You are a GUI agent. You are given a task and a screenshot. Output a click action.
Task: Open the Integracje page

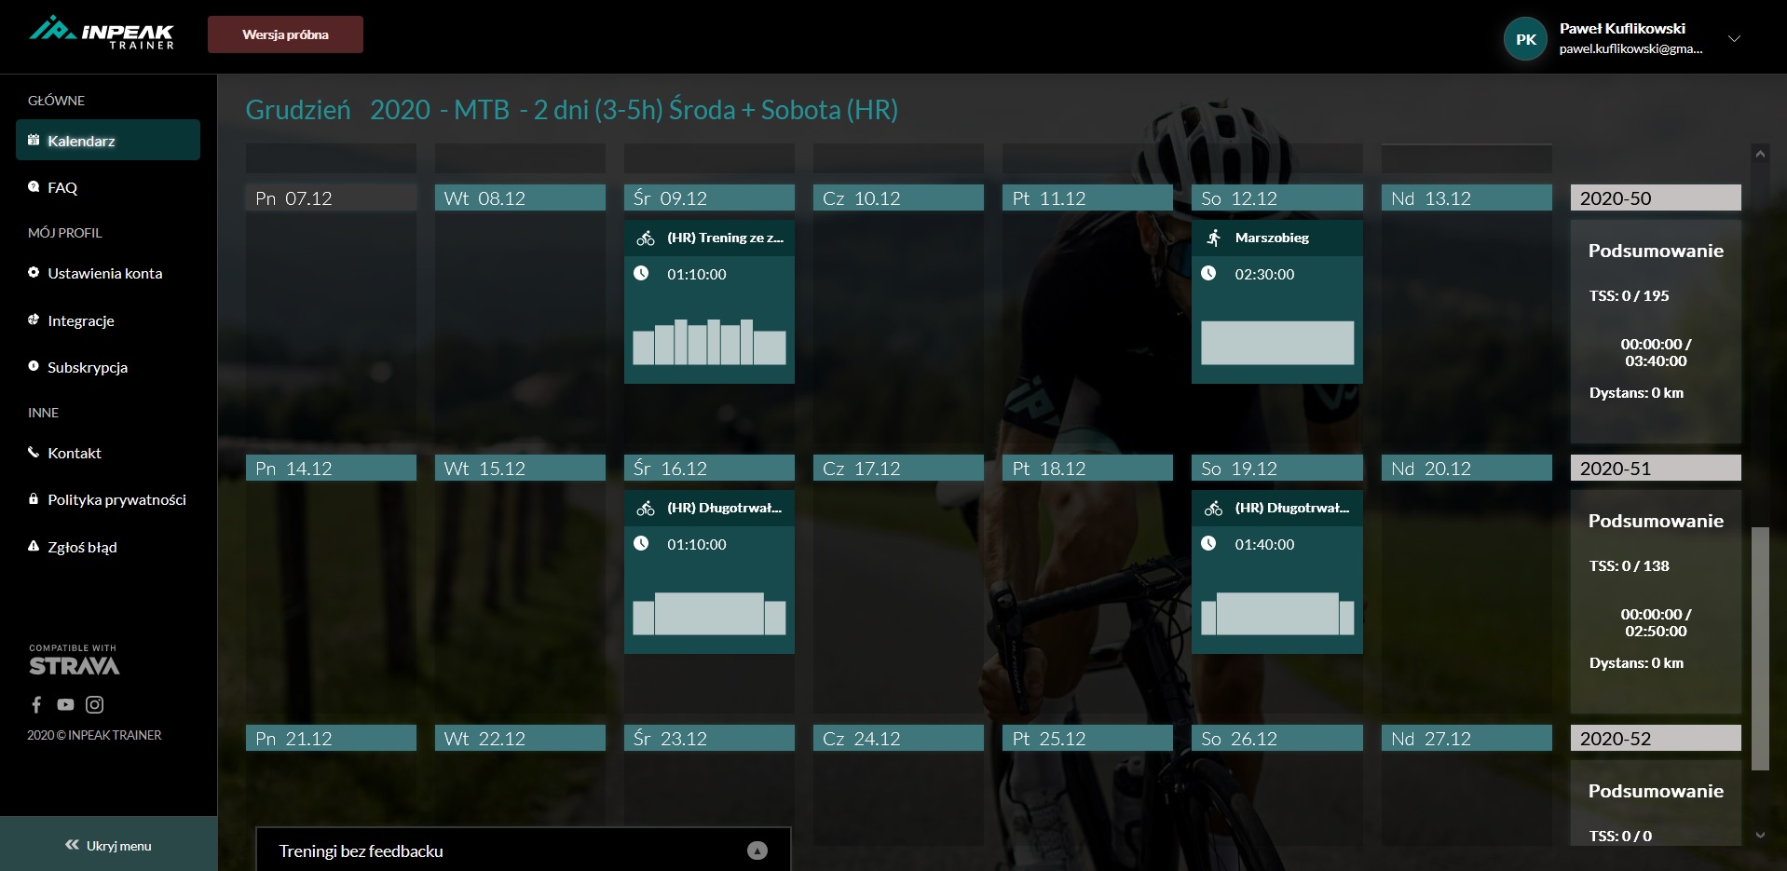pyautogui.click(x=81, y=320)
